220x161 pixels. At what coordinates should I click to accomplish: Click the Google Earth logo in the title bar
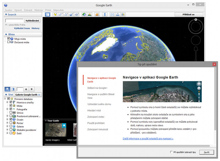[6, 5]
